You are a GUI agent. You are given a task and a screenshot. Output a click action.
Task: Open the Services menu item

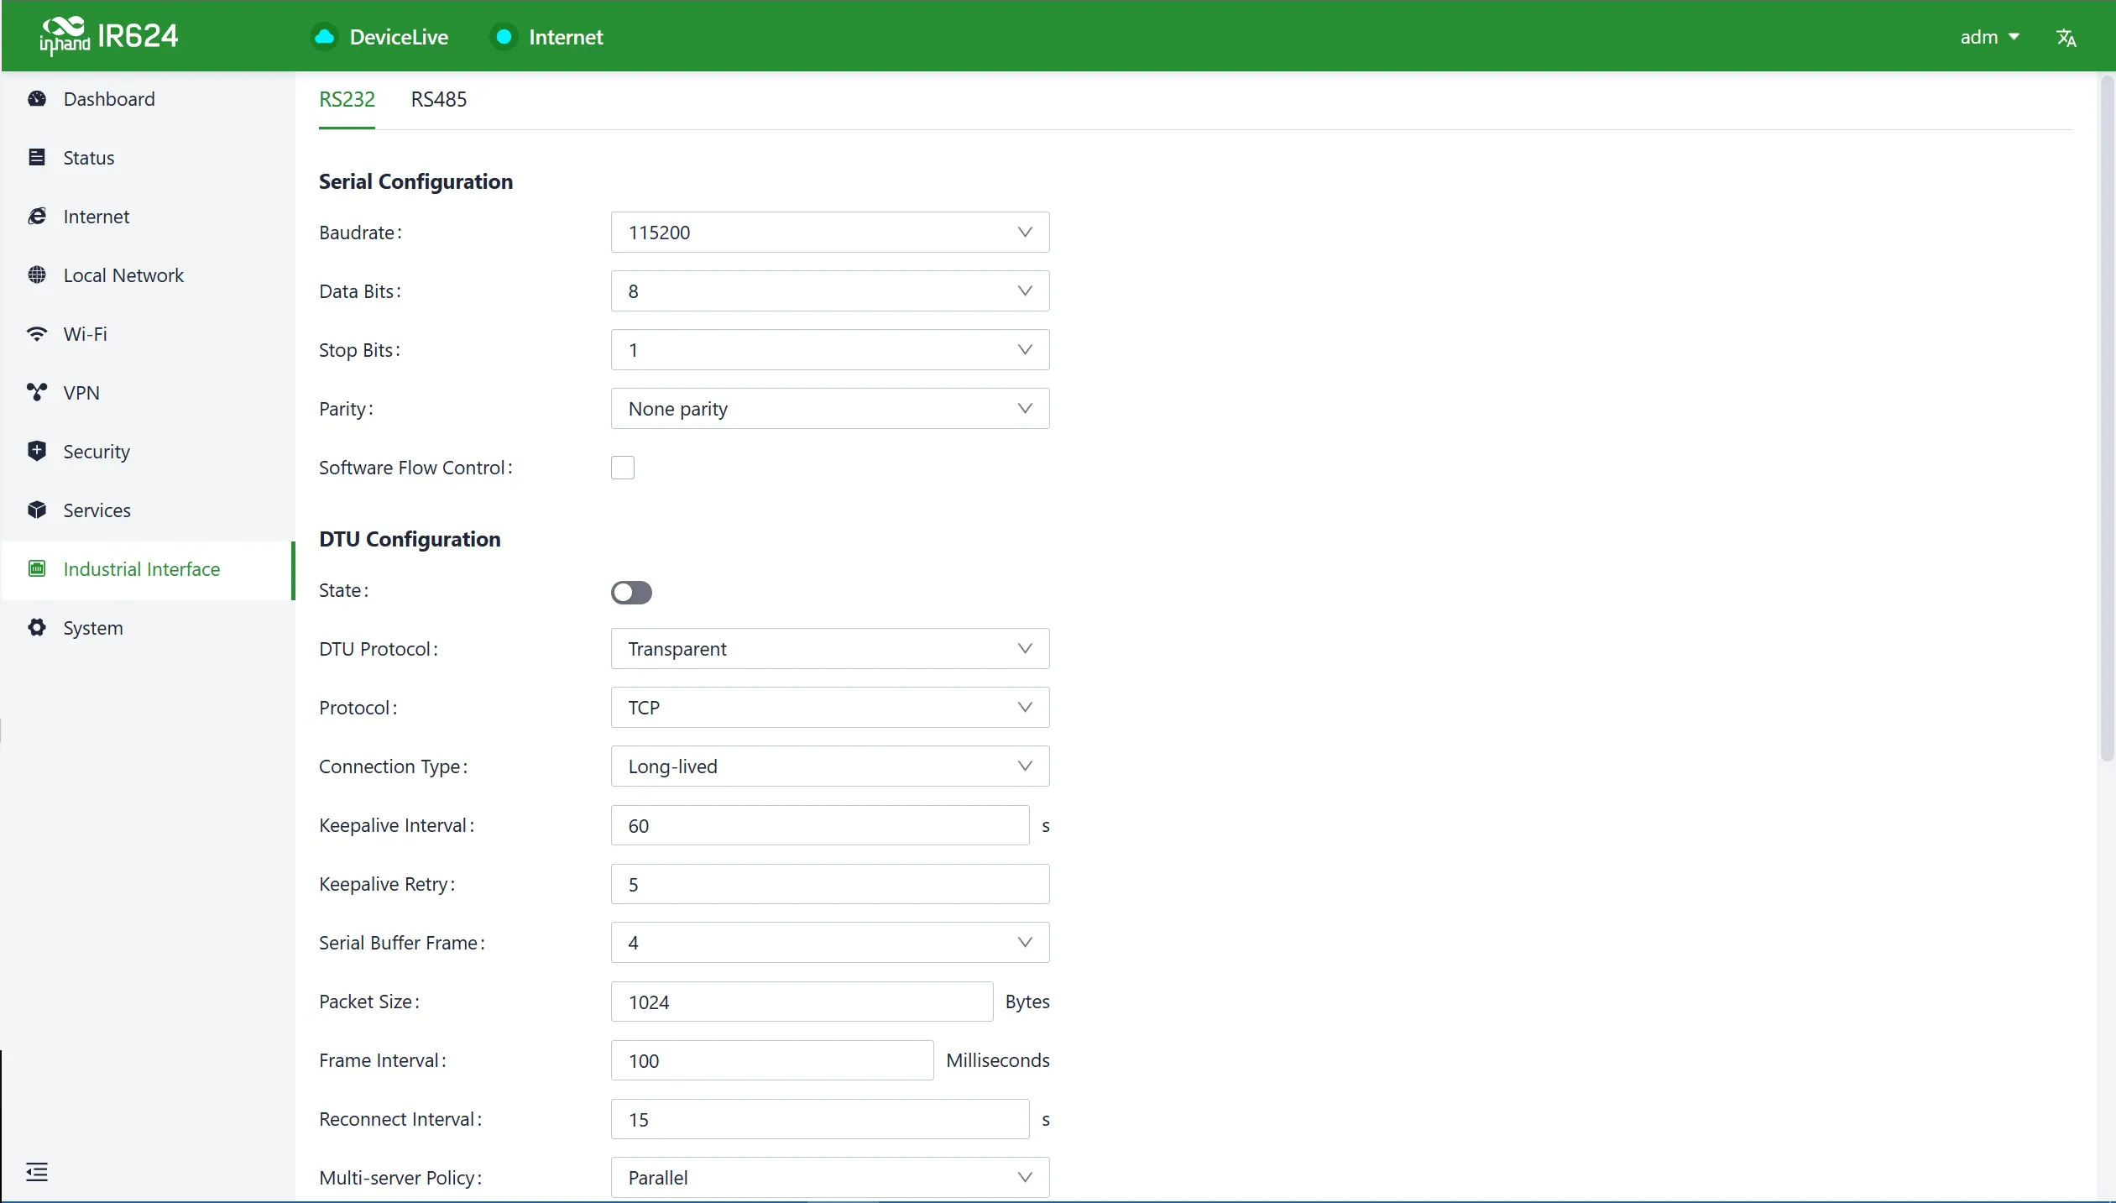click(x=148, y=510)
